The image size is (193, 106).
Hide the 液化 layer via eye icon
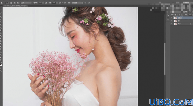point(172,21)
